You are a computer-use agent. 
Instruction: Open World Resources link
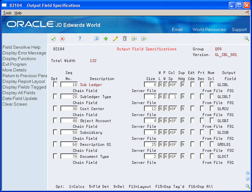tap(209, 29)
